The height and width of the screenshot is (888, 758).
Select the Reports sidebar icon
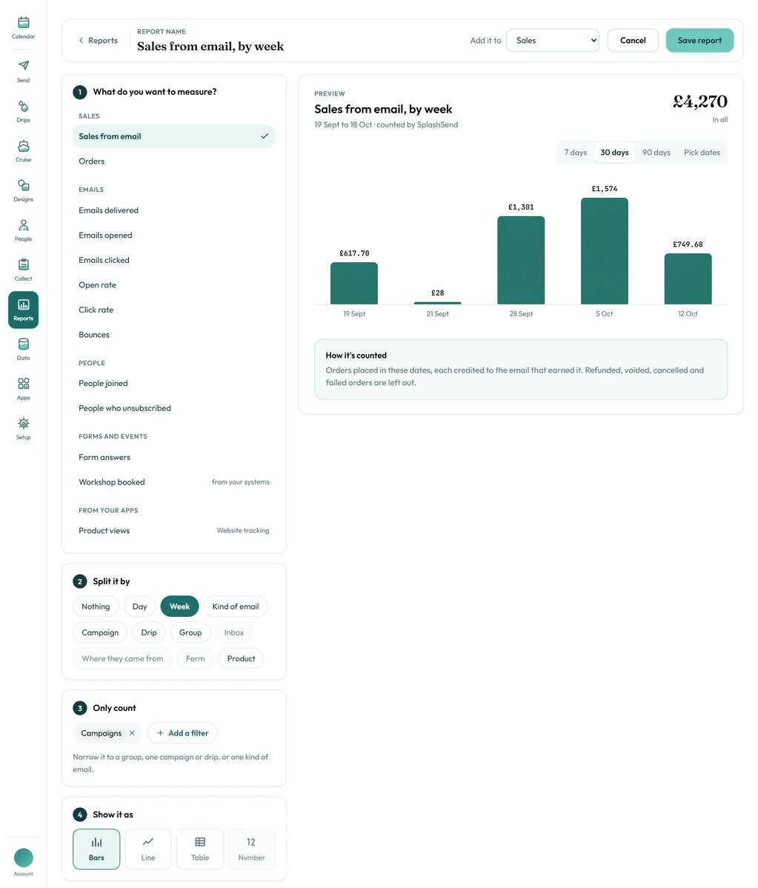coord(23,310)
